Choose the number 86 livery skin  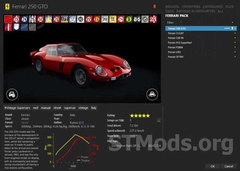[137, 19]
